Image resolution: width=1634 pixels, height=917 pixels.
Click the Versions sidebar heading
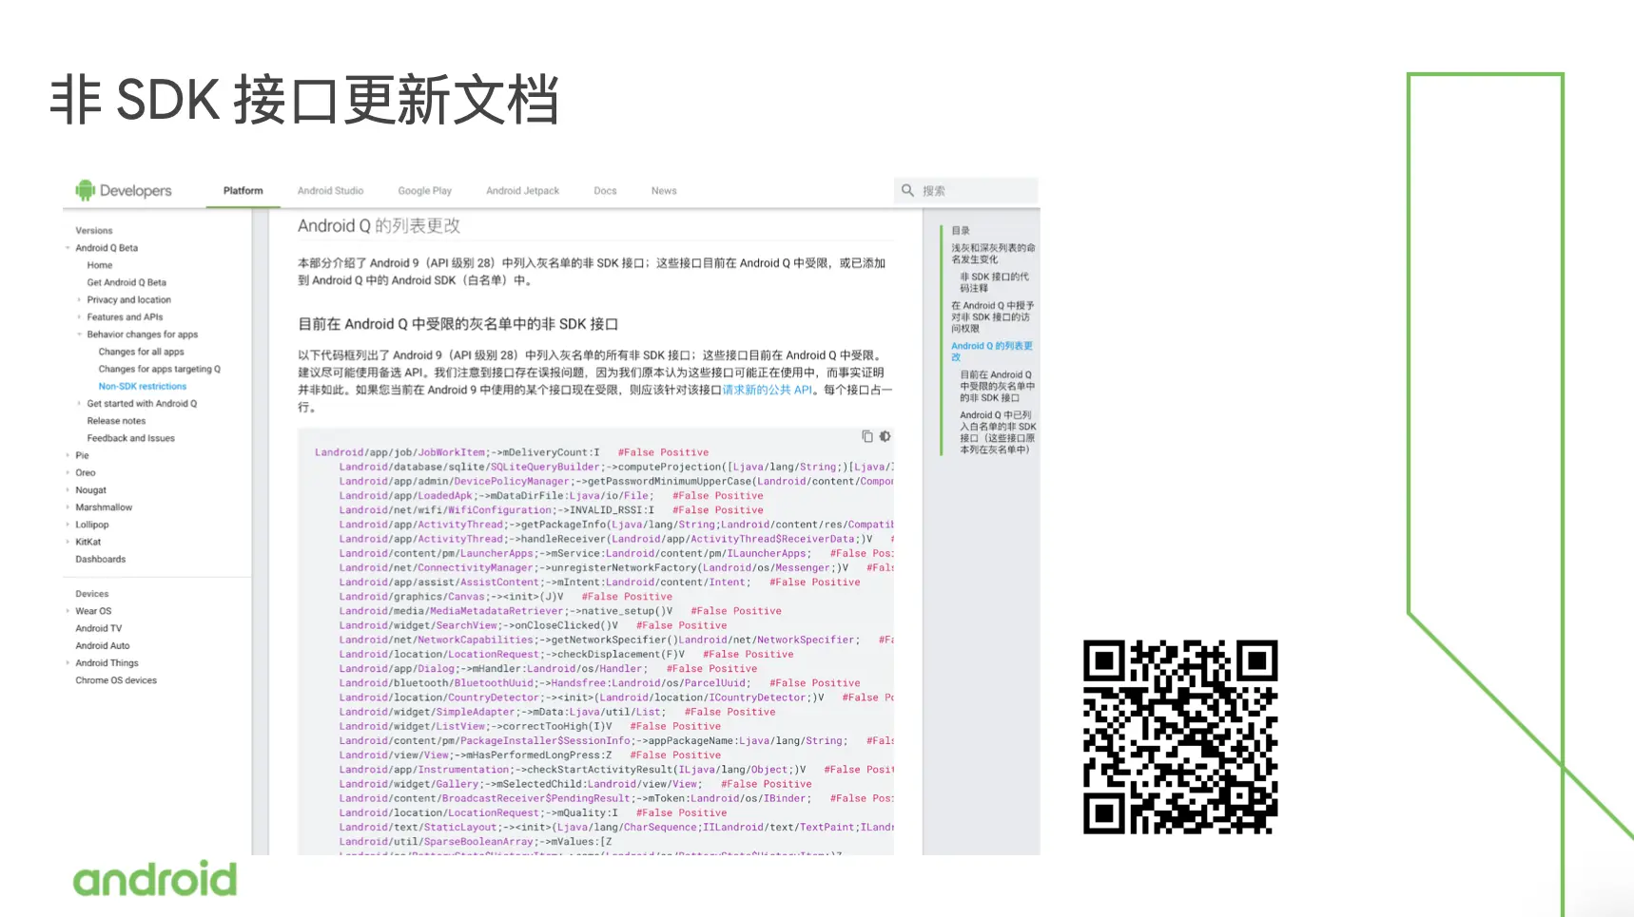[x=94, y=231]
